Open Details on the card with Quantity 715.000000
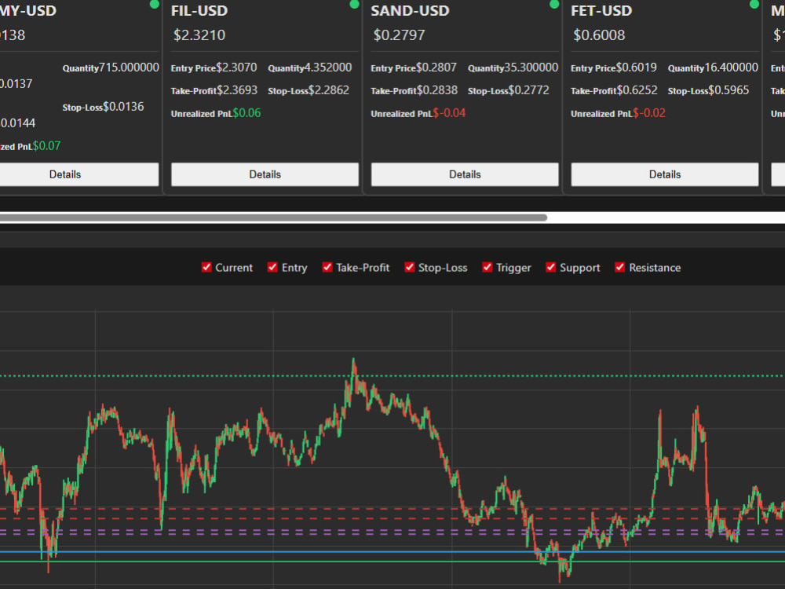The width and height of the screenshot is (785, 589). click(79, 174)
